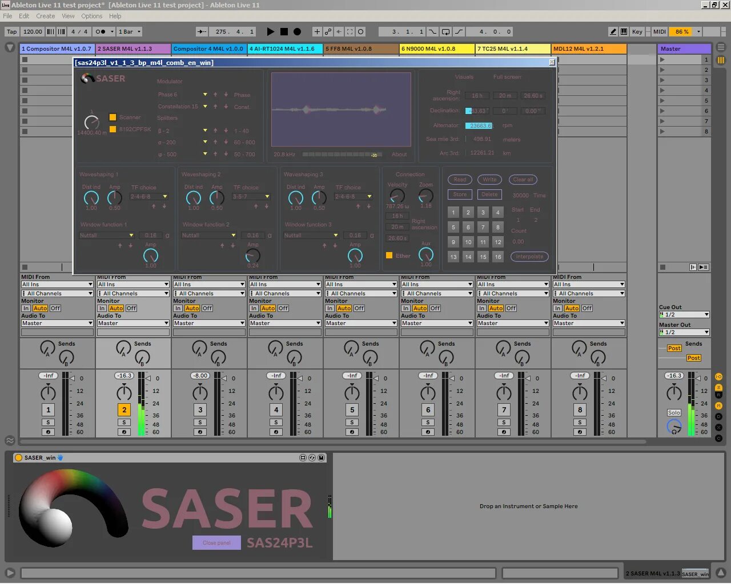Toggle Computer MIDI Keyboard icon
This screenshot has width=731, height=584.
(624, 32)
